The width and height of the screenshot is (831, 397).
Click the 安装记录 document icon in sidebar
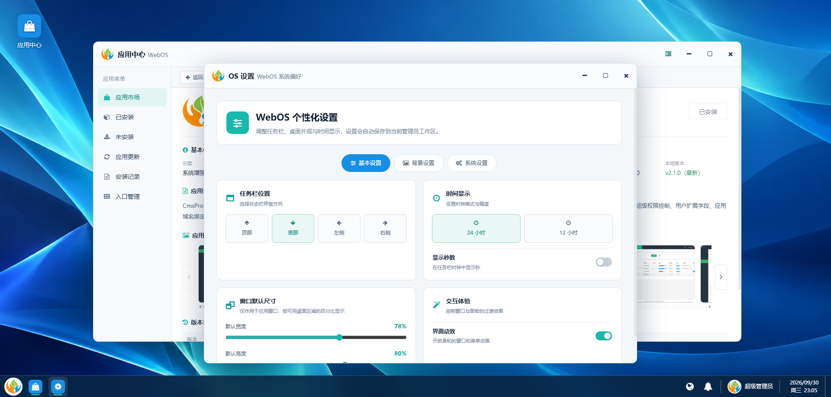click(x=107, y=177)
